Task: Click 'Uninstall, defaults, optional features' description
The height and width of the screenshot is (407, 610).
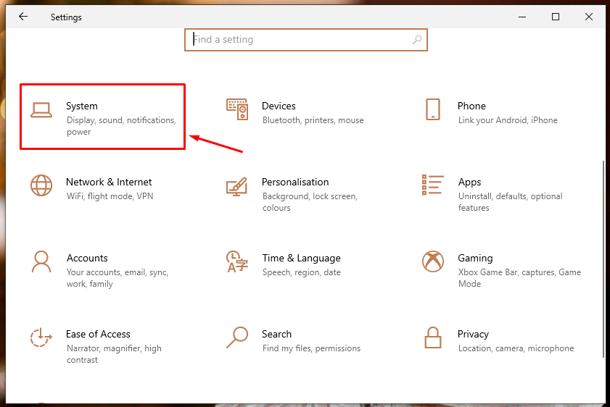Action: click(x=510, y=202)
